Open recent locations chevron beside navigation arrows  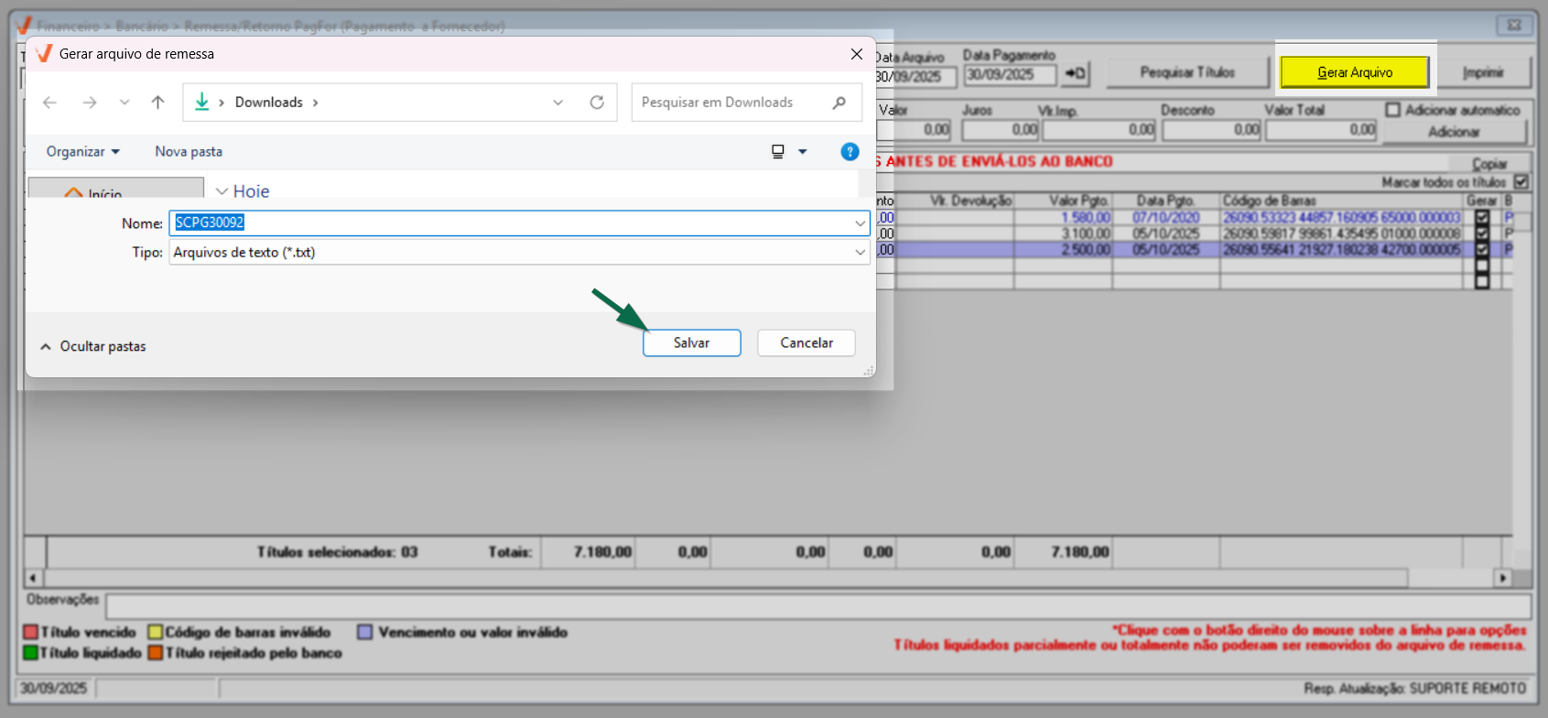[124, 103]
